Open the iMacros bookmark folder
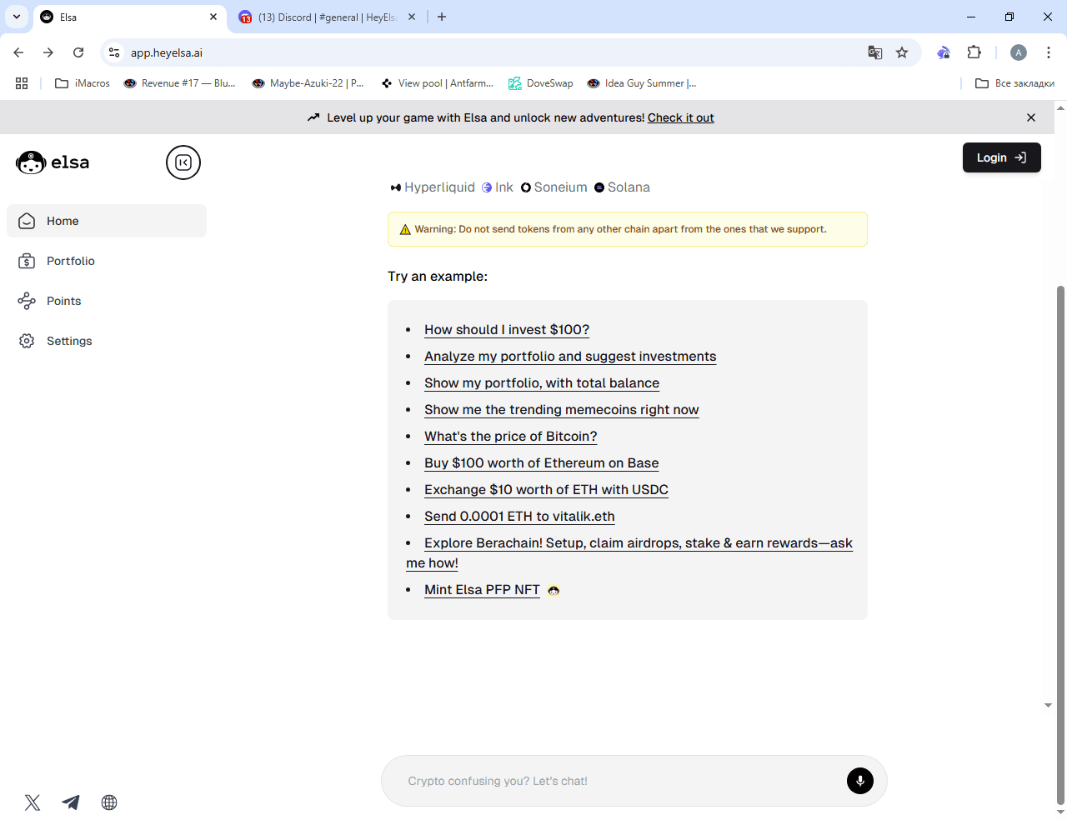This screenshot has width=1067, height=820. [83, 83]
